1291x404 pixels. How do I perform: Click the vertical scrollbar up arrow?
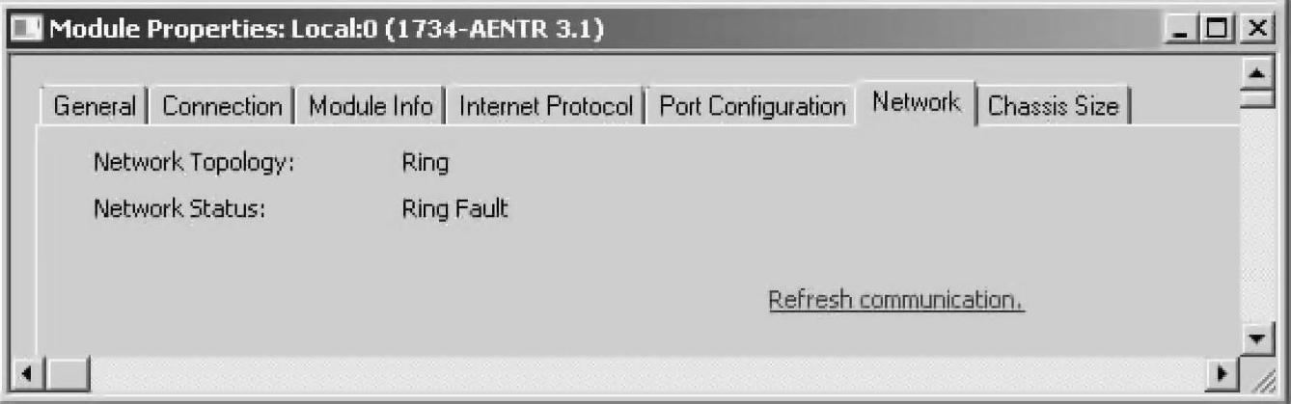click(x=1255, y=71)
